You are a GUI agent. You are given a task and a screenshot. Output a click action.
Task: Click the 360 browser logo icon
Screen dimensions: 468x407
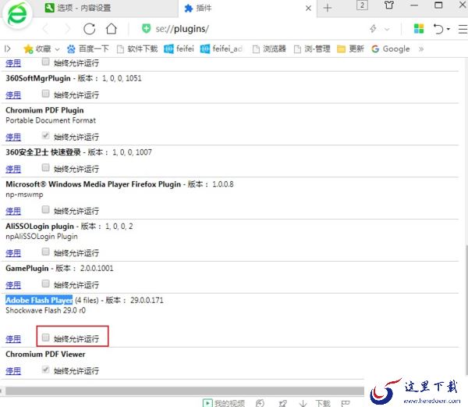click(x=17, y=15)
